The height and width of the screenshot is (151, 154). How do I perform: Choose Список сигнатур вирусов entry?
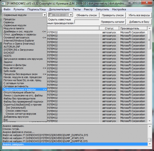(25, 114)
